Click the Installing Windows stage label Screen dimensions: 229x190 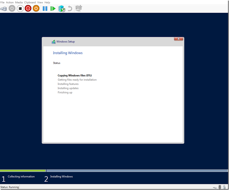tap(62, 177)
